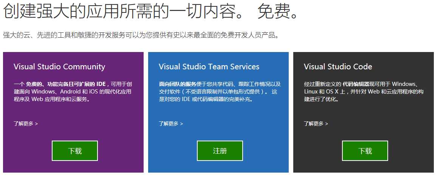438x176 pixels.
Task: Download Visual Studio Community with 下载 button
Action: tap(75, 151)
